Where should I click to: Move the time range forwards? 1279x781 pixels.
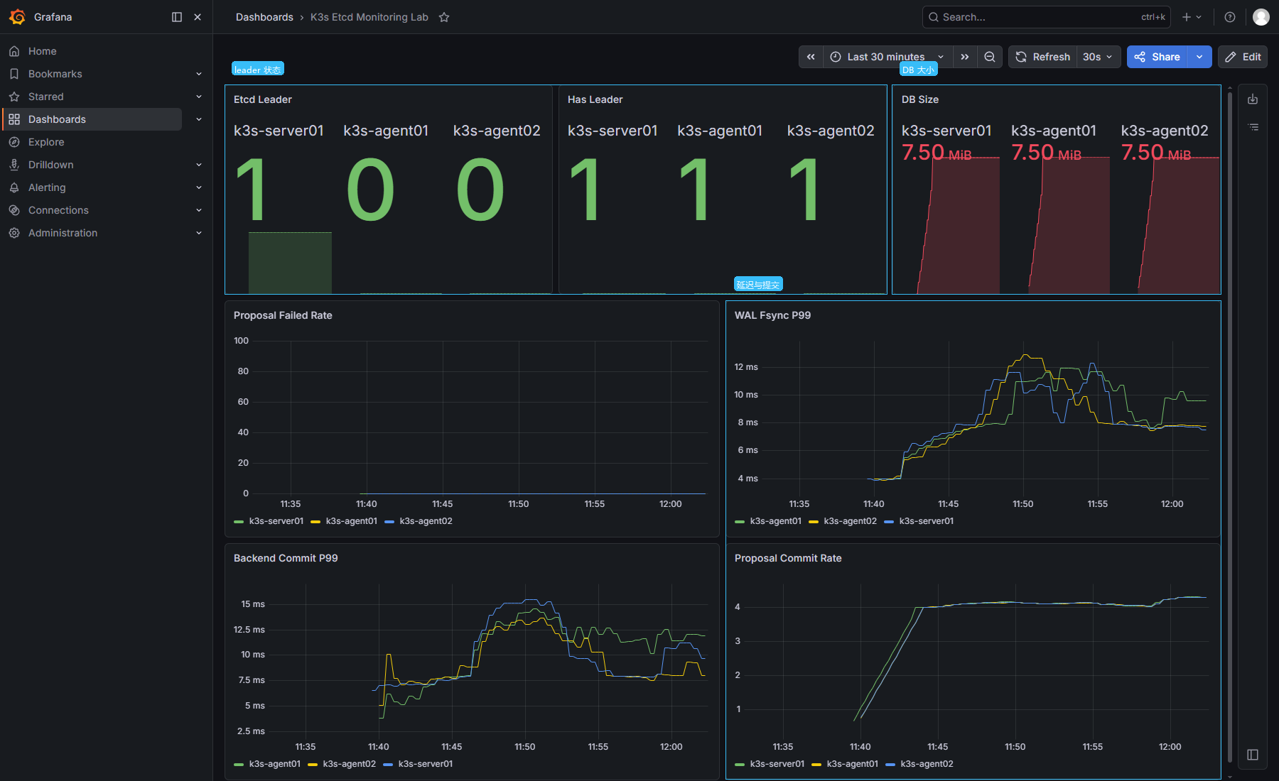[x=964, y=57]
